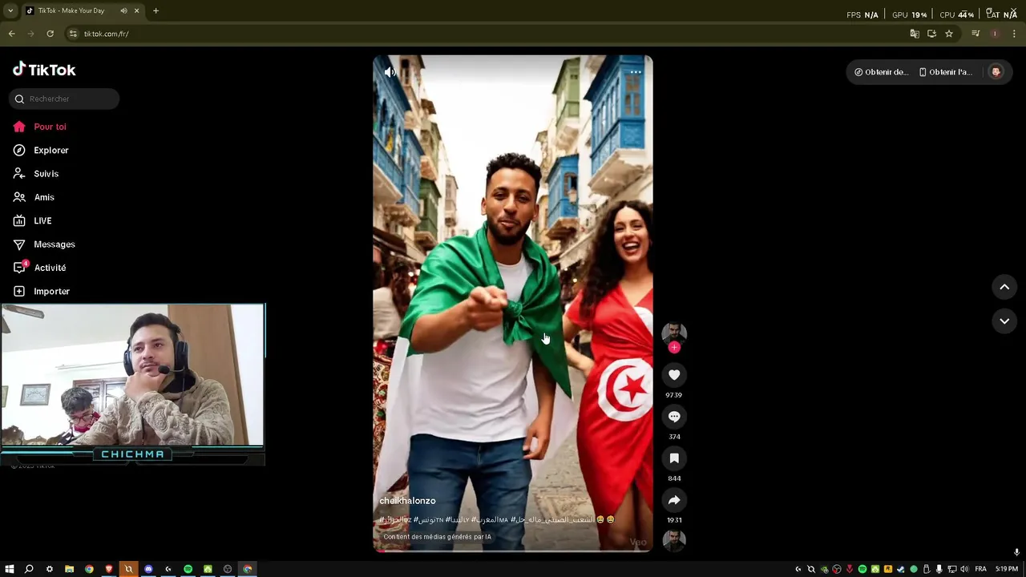The width and height of the screenshot is (1026, 577).
Task: Click the Obtenir de... coins button
Action: 880,72
